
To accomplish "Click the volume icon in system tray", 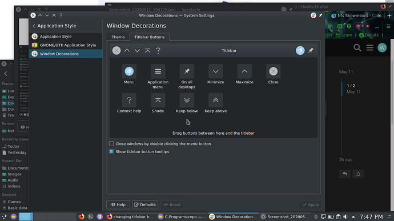I will coord(345,217).
